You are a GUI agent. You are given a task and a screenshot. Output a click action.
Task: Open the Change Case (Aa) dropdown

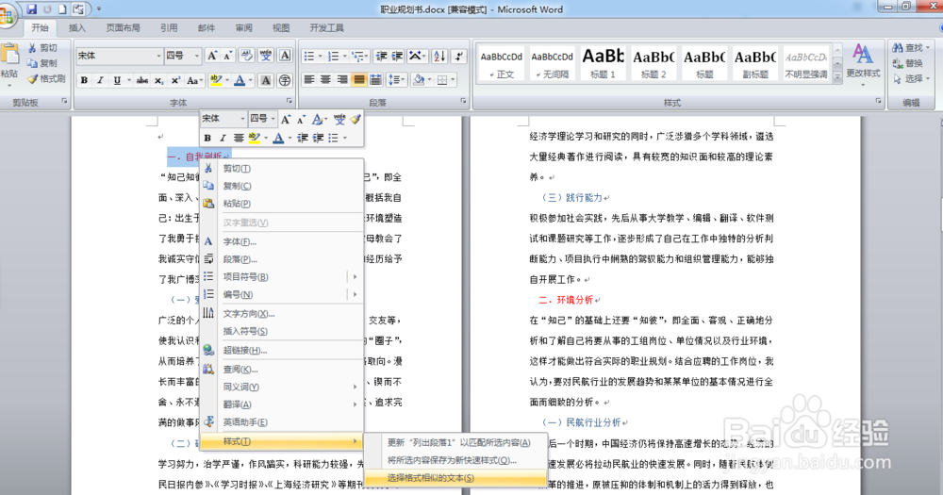[193, 80]
